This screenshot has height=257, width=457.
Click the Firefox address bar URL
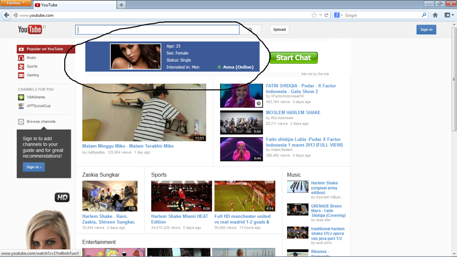coord(36,15)
